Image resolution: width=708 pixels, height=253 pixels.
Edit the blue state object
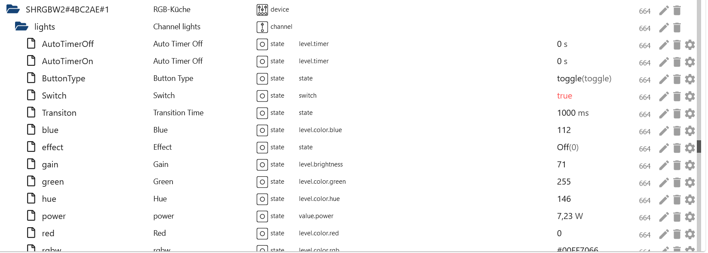(x=664, y=131)
